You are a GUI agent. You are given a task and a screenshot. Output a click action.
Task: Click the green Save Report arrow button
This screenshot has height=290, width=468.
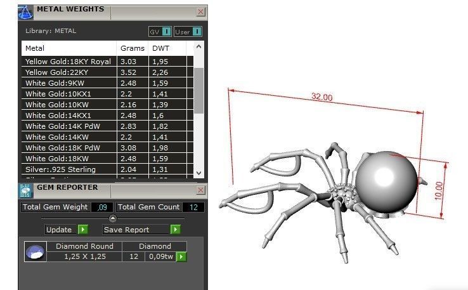pyautogui.click(x=175, y=229)
